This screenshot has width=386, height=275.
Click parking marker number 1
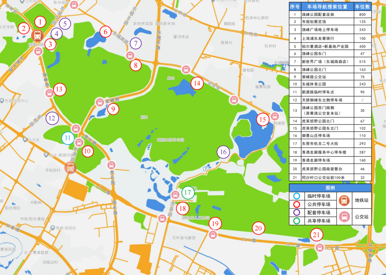[x=40, y=22]
